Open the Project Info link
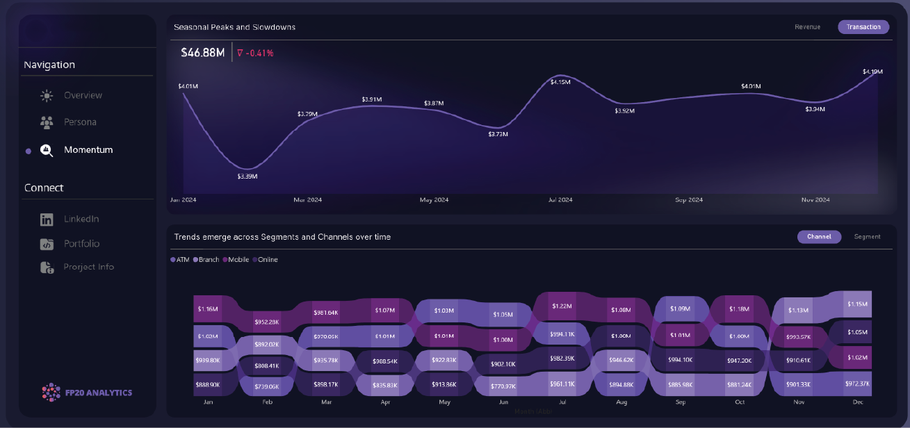 pos(88,267)
